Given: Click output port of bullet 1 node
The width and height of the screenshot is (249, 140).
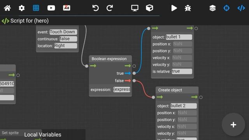Looking at the screenshot, I should 196,28.
